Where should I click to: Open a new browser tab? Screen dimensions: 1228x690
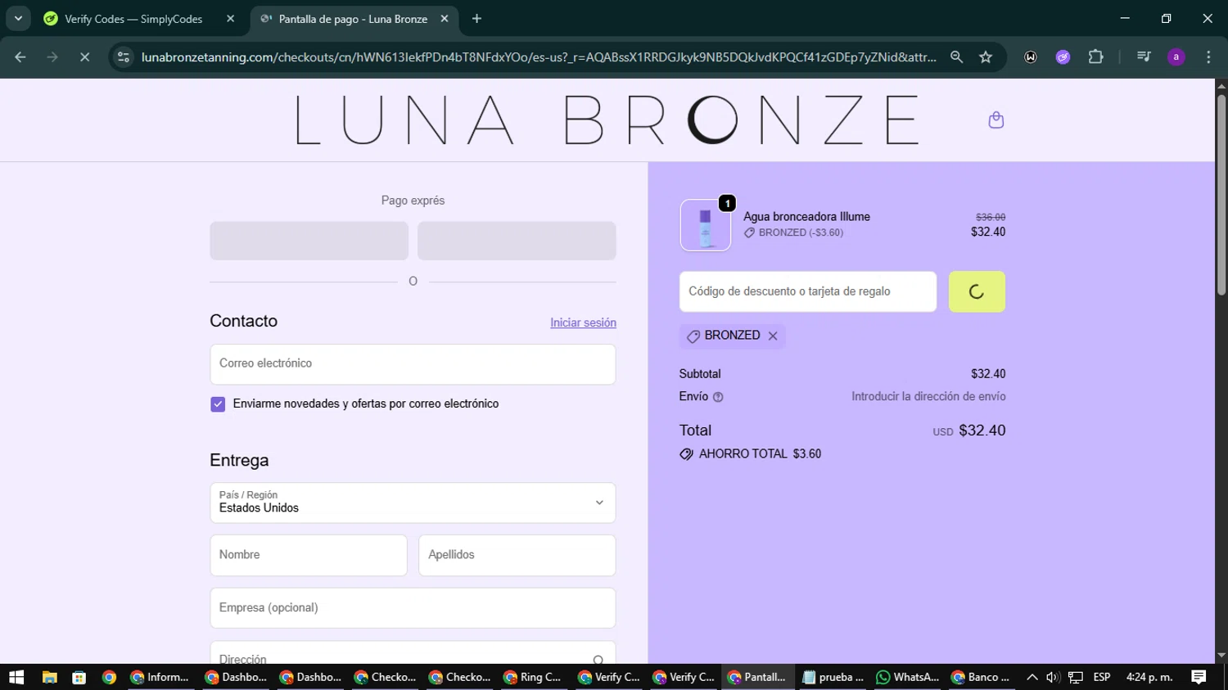click(476, 18)
